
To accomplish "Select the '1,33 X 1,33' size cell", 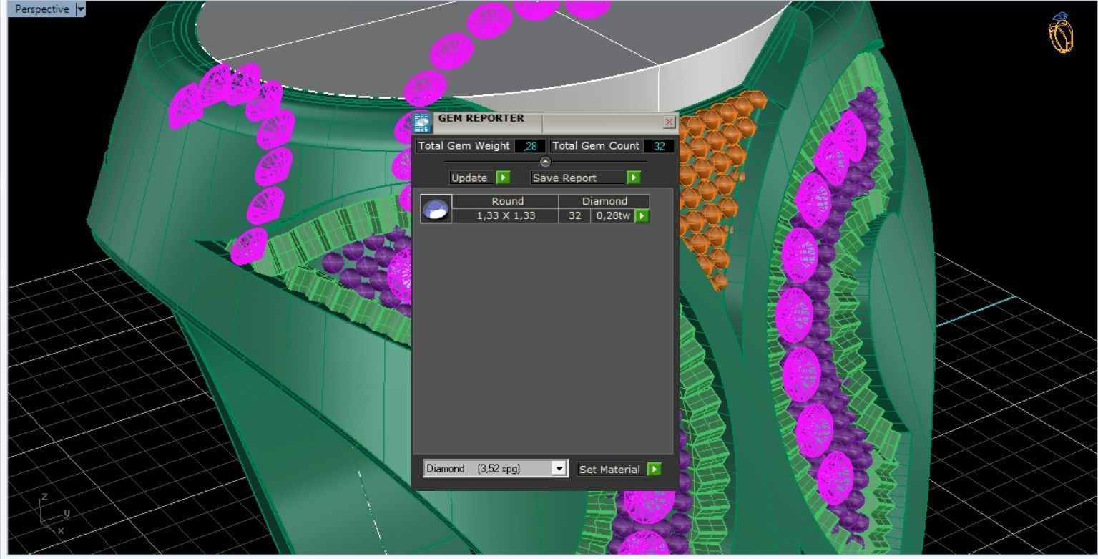I will [x=506, y=215].
